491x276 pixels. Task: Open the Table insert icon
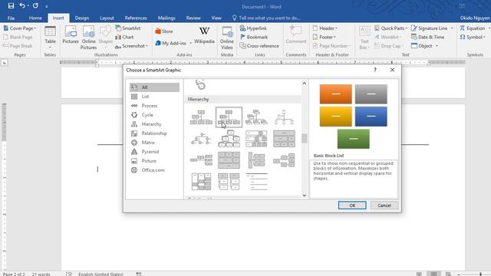tap(50, 38)
